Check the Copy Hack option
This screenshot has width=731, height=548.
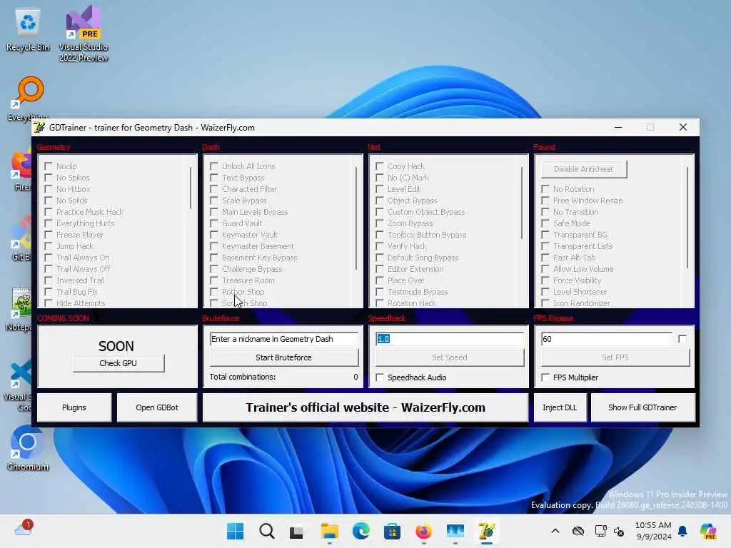[x=380, y=166]
